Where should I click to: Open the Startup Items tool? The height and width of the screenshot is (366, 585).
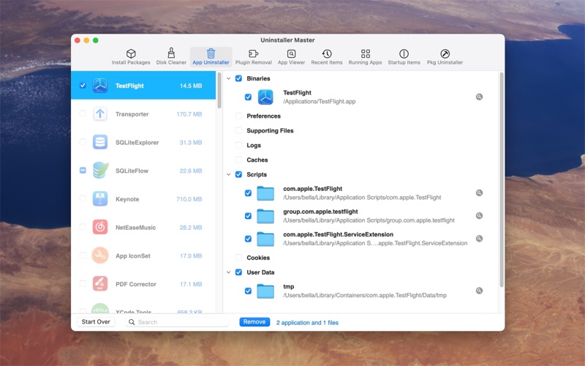point(404,57)
